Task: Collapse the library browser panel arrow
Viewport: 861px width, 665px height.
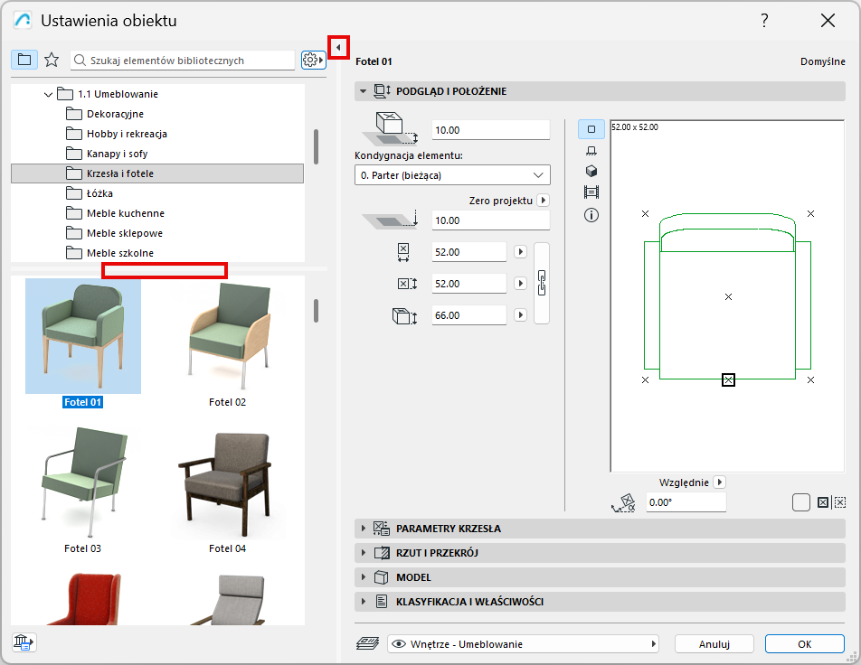Action: [x=338, y=47]
